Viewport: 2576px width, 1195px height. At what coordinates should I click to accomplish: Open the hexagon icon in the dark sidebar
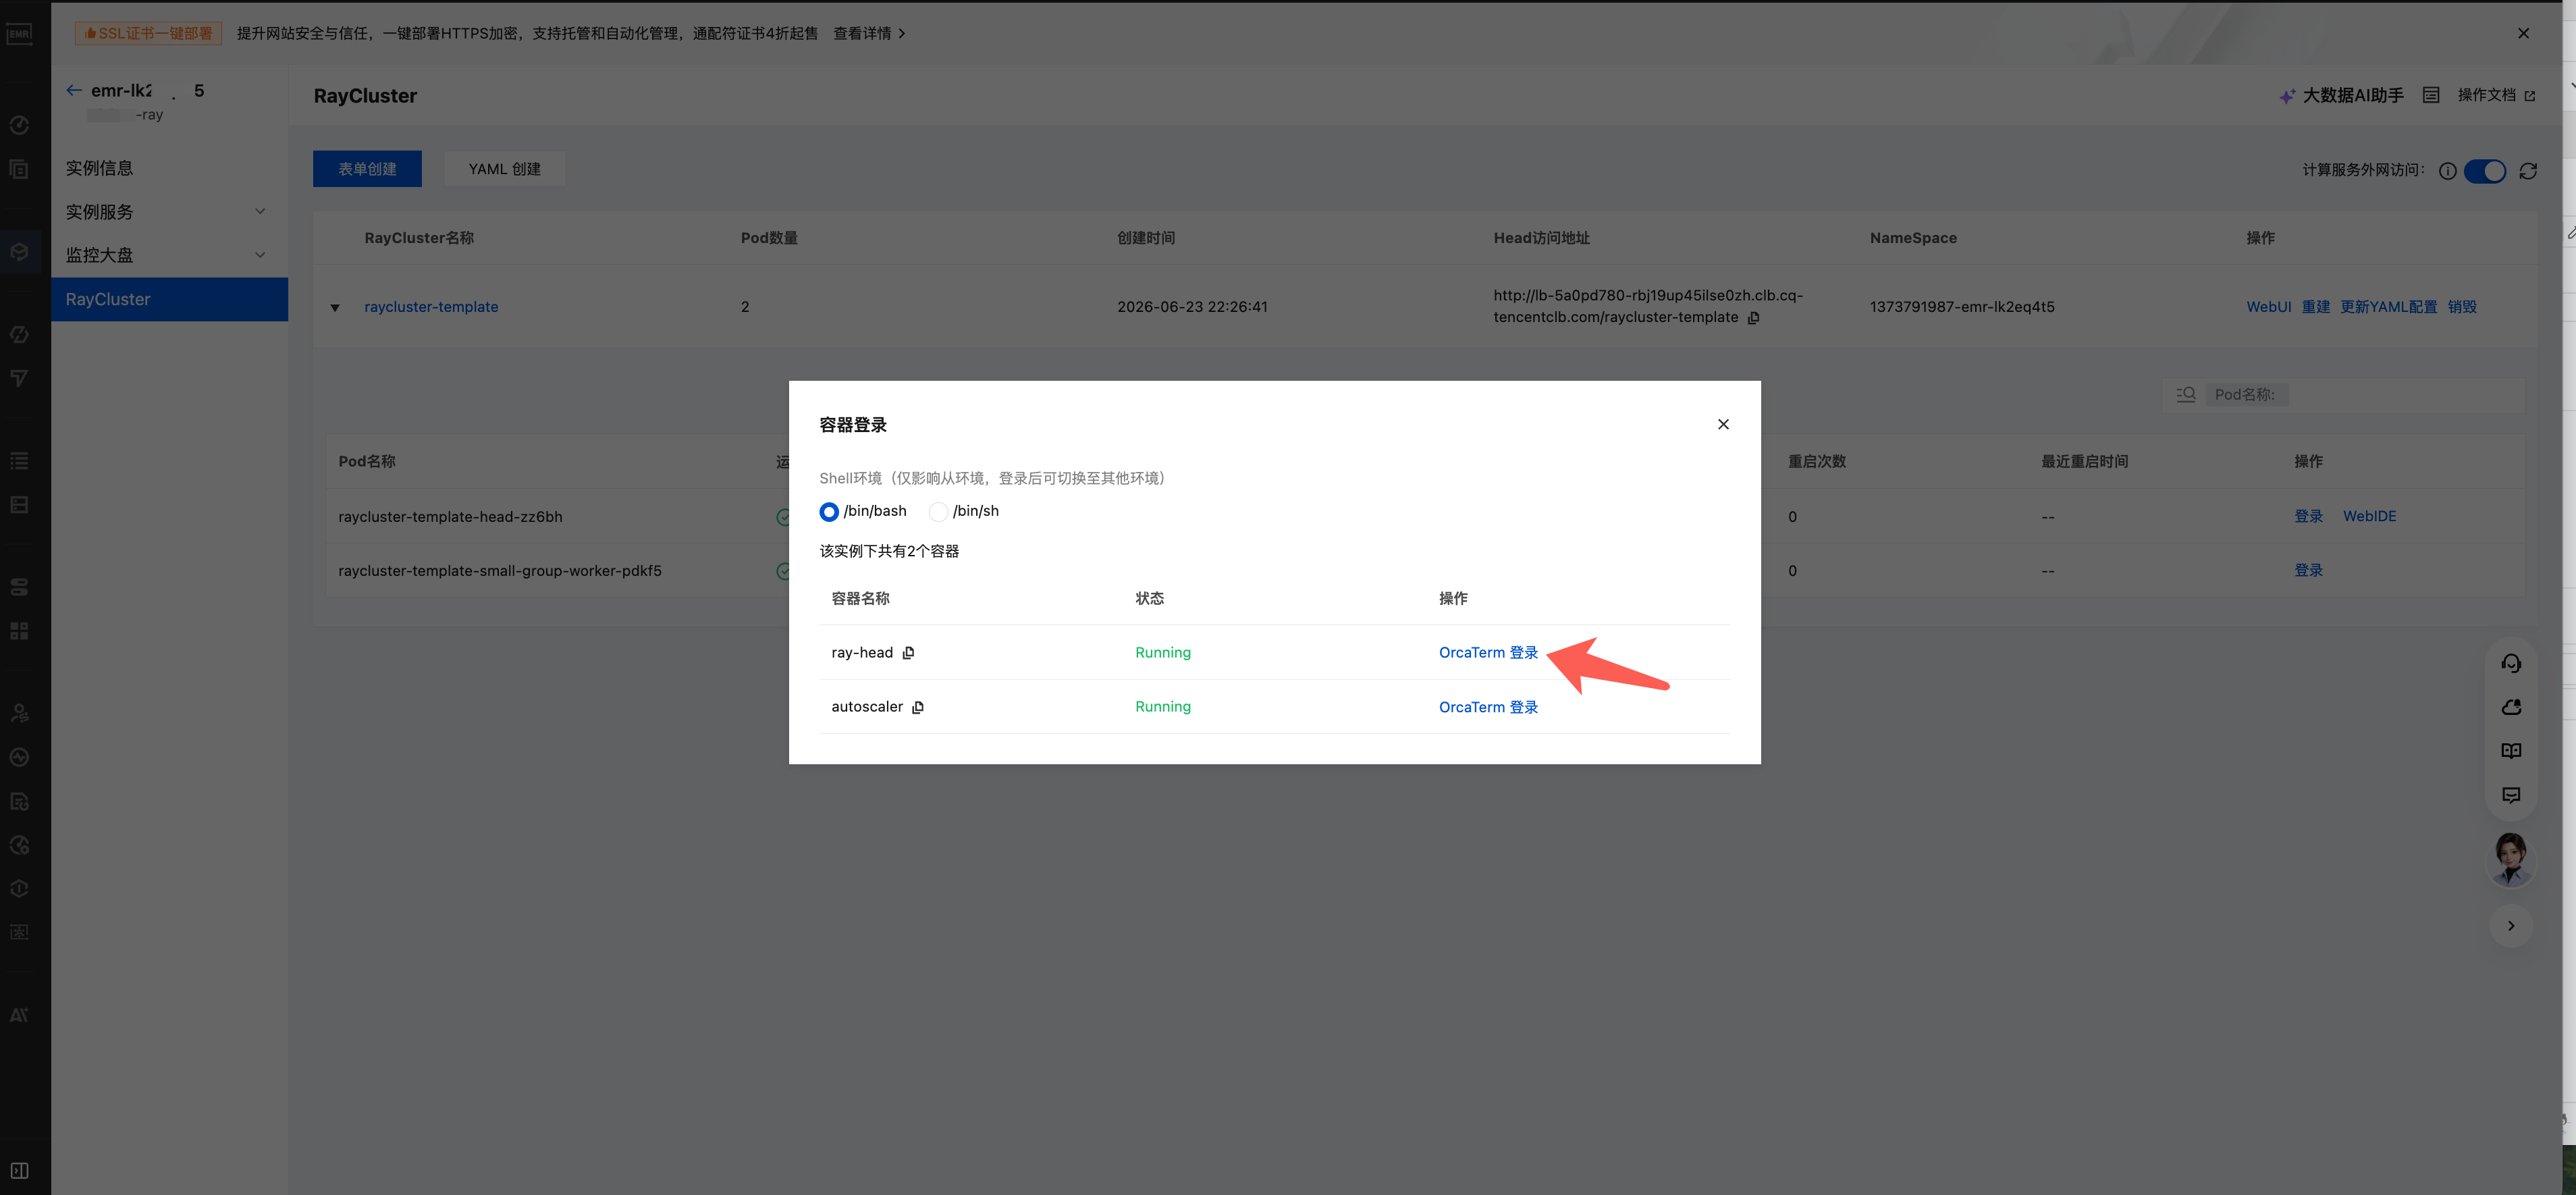tap(19, 888)
